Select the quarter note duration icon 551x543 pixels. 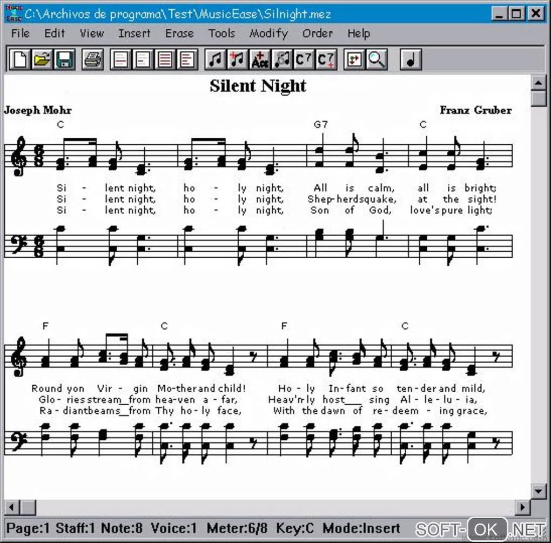click(411, 59)
